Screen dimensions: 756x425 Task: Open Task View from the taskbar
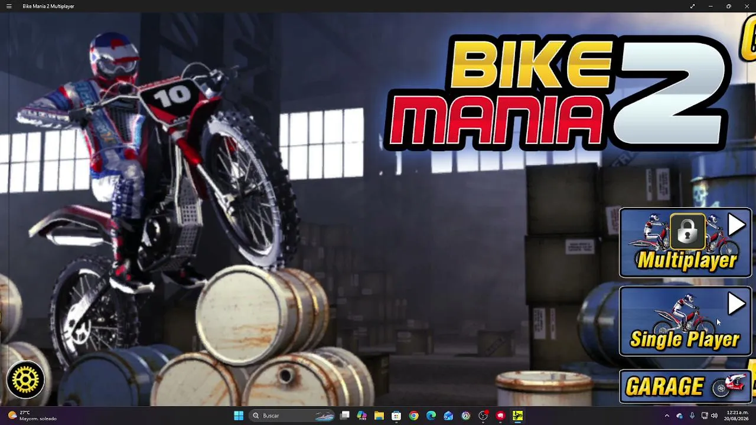(x=345, y=416)
